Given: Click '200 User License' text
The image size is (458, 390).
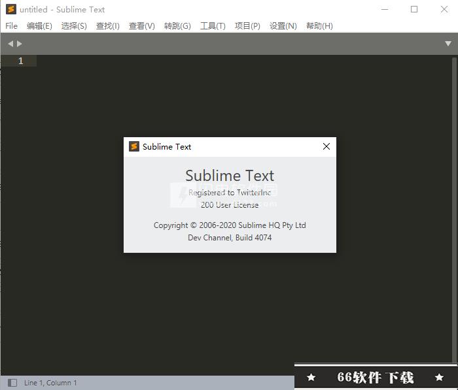Looking at the screenshot, I should pyautogui.click(x=230, y=205).
